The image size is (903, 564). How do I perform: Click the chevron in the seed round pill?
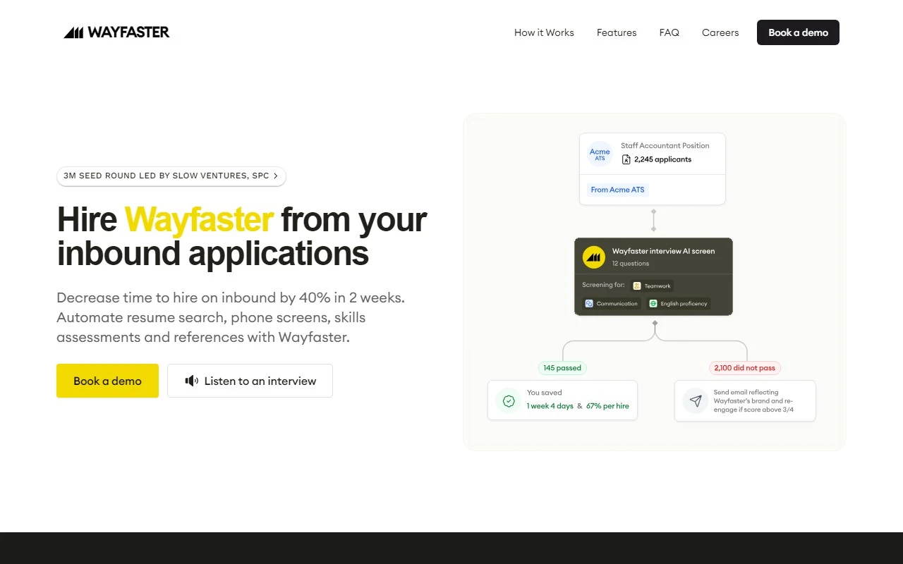pyautogui.click(x=276, y=176)
